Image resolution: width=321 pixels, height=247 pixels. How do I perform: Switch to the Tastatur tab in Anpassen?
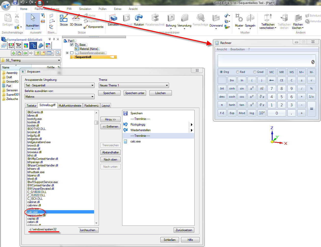coord(31,106)
